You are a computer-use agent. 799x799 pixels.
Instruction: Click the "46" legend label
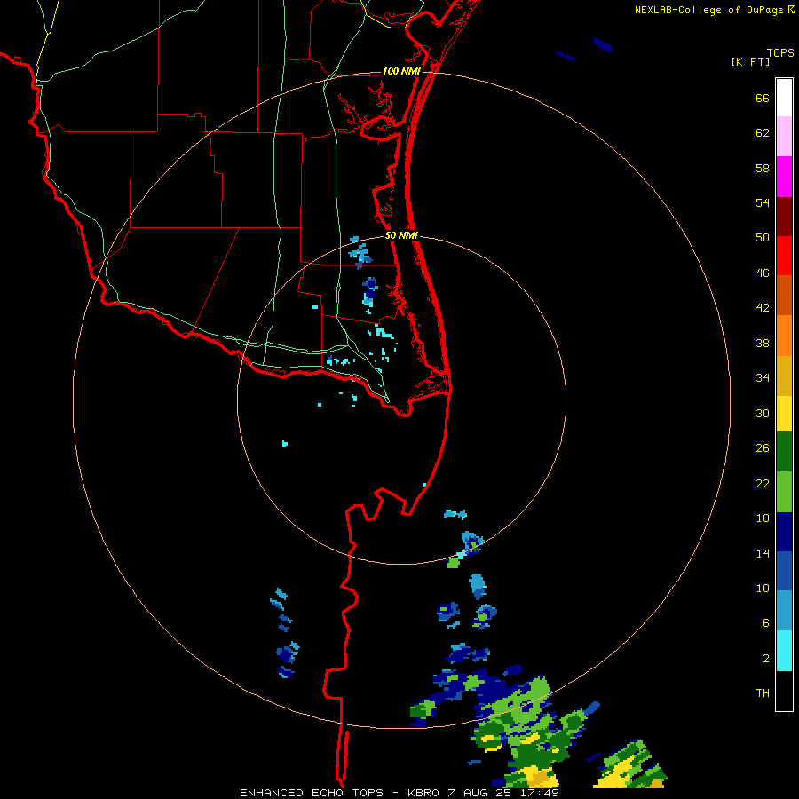[x=763, y=273]
